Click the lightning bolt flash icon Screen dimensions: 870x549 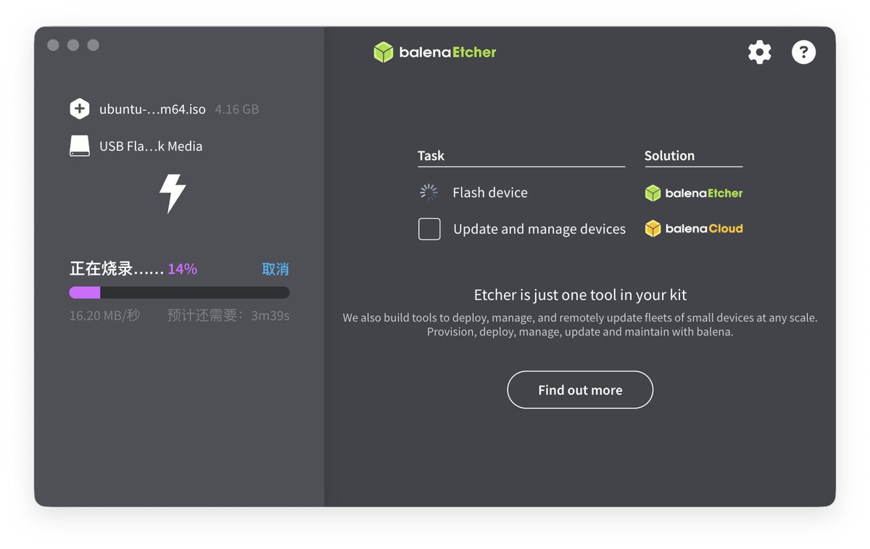[x=173, y=193]
